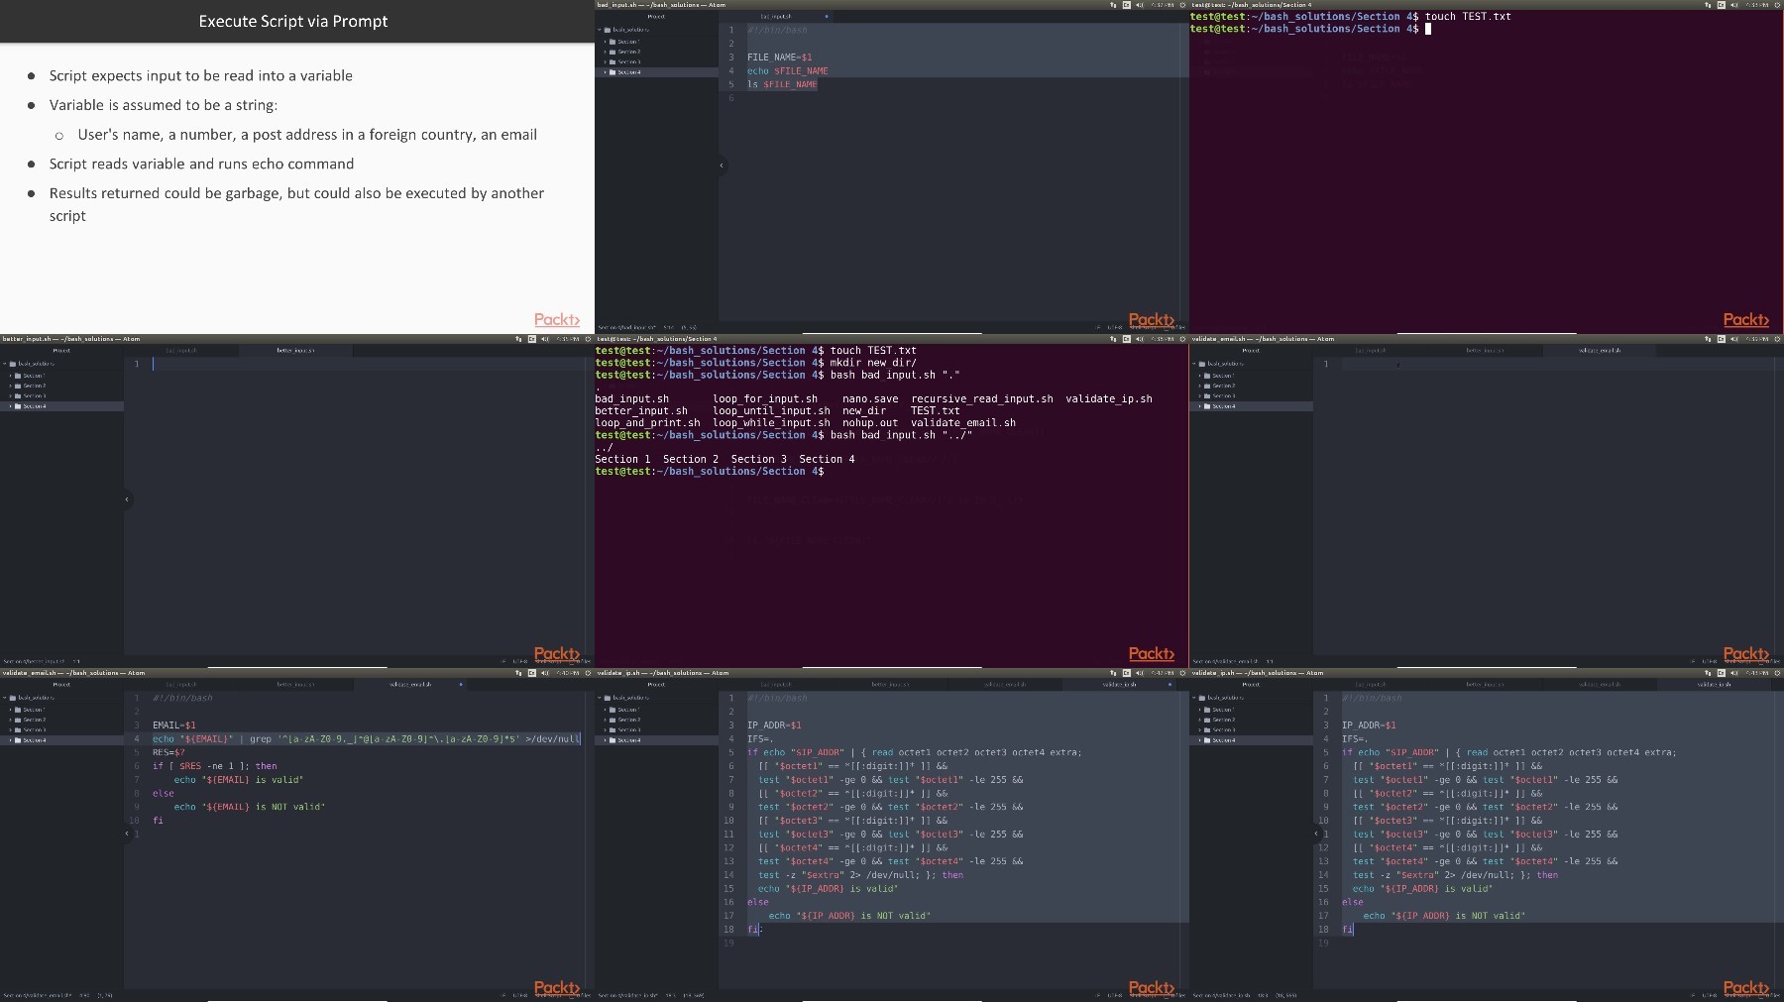Click volume icon in empty validate_email.sh window
The height and width of the screenshot is (1002, 1784).
click(1734, 339)
